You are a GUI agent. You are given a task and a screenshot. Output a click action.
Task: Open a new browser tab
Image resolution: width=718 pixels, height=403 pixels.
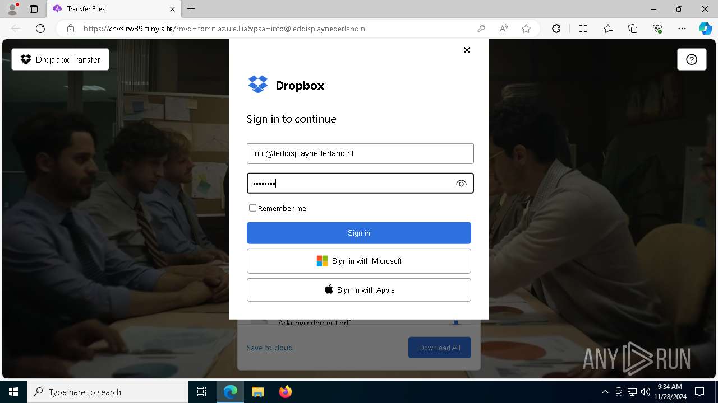pyautogui.click(x=191, y=9)
